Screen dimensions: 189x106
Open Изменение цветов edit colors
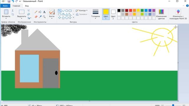point(161,14)
